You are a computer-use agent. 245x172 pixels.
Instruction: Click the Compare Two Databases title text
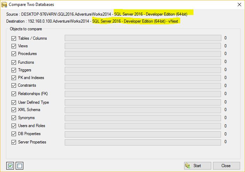31,5
